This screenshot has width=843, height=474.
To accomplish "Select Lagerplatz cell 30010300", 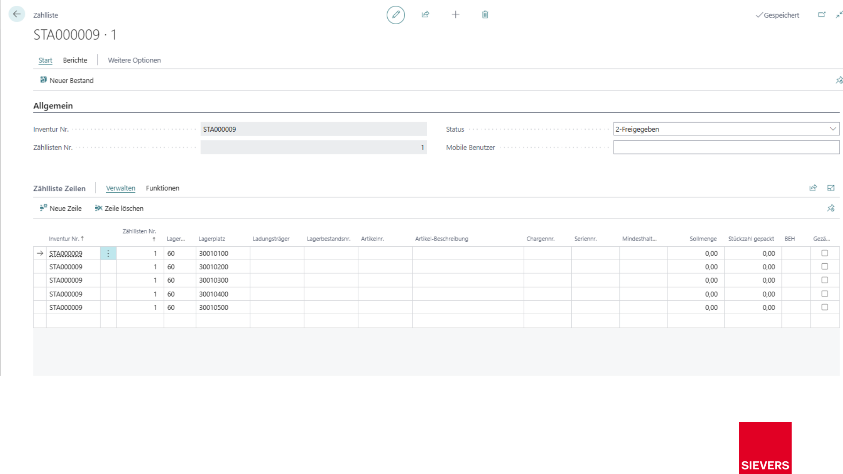I will coord(223,280).
